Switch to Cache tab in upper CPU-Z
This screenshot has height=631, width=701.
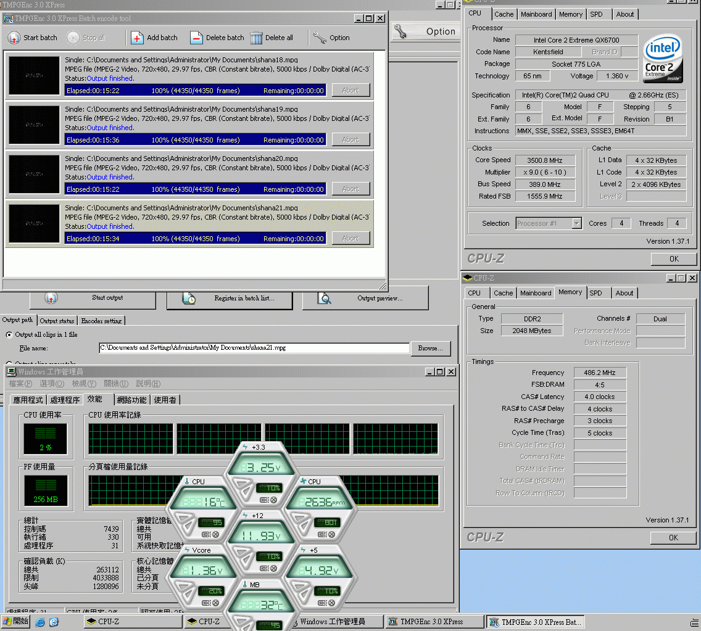504,14
